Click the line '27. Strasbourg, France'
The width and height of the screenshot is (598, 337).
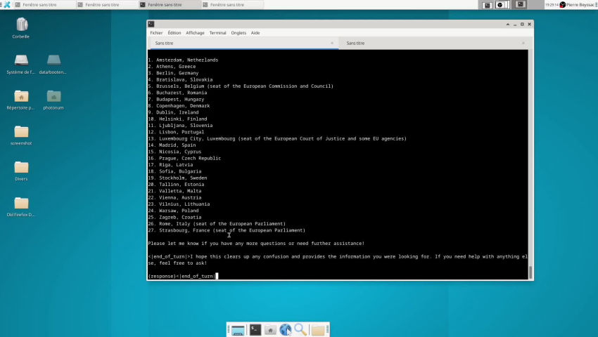point(227,230)
